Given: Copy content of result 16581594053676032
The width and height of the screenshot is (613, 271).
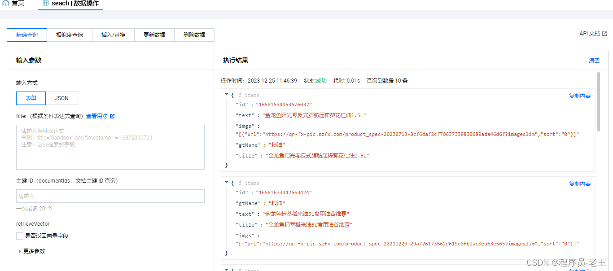Looking at the screenshot, I should coord(580,96).
